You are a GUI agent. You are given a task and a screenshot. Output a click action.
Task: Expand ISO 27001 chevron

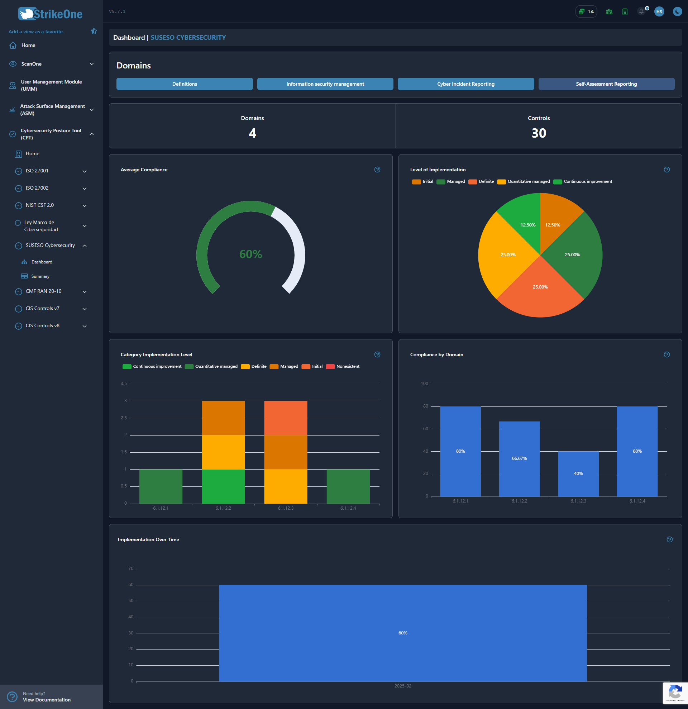(x=84, y=171)
